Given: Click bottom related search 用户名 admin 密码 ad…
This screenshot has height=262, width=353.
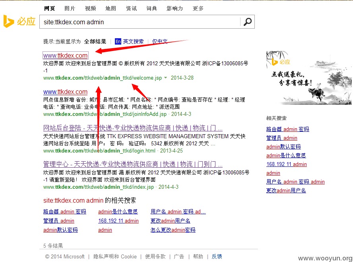Looking at the screenshot, I should 178,212.
